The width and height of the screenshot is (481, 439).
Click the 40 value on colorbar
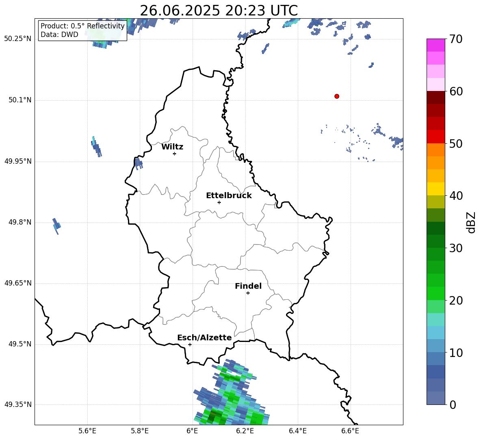[456, 196]
